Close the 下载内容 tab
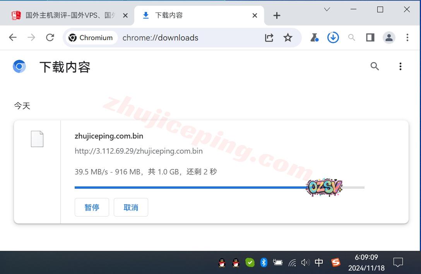Image resolution: width=421 pixels, height=274 pixels. [x=255, y=15]
